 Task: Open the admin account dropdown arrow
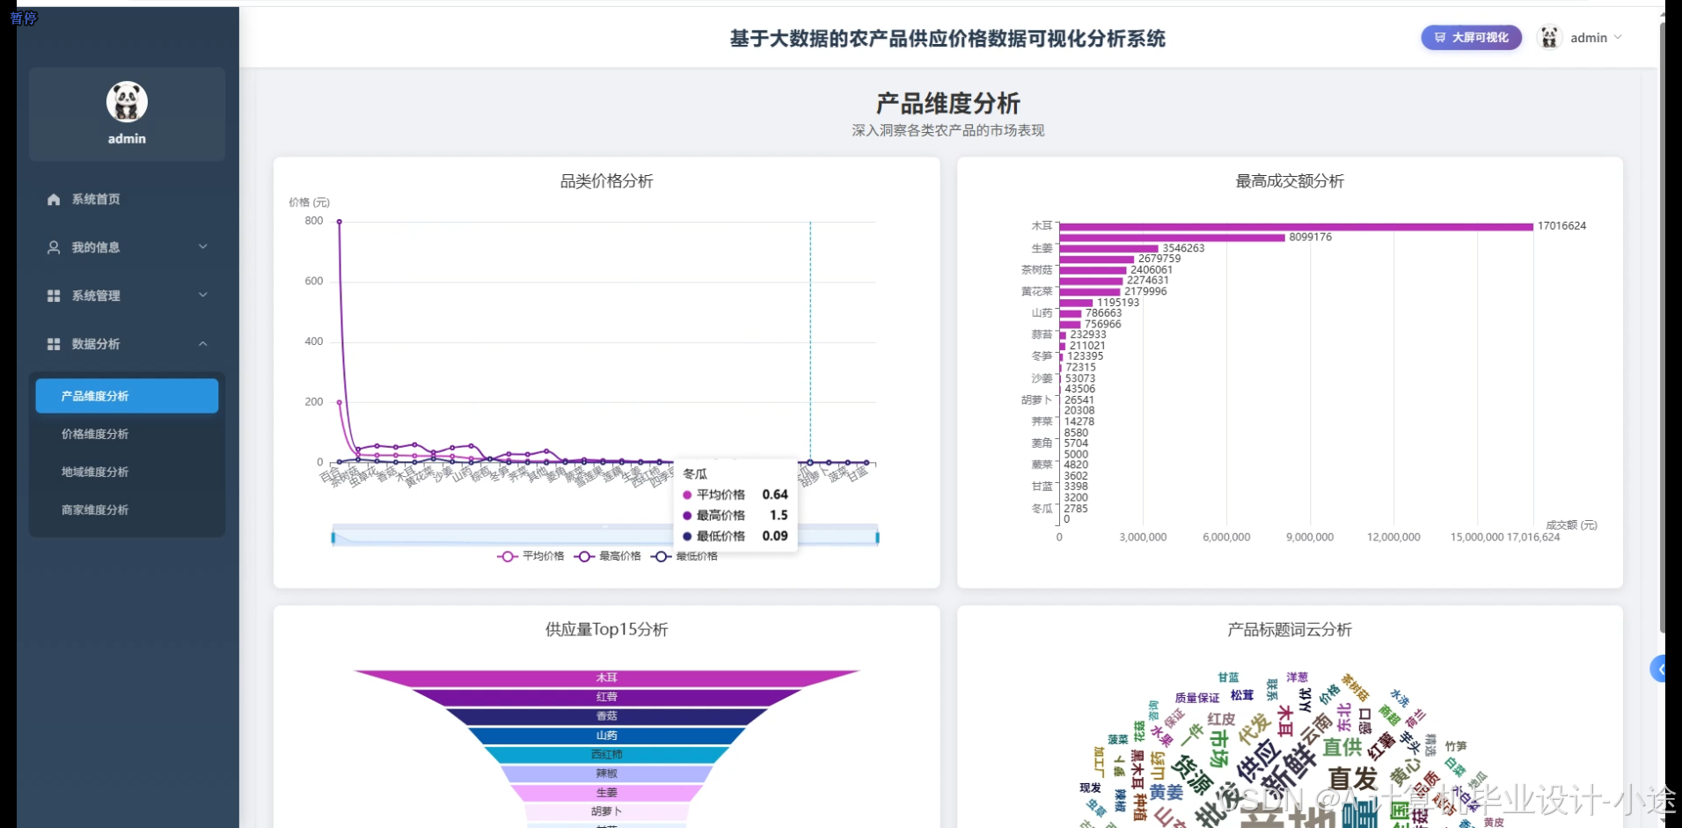(x=1618, y=37)
